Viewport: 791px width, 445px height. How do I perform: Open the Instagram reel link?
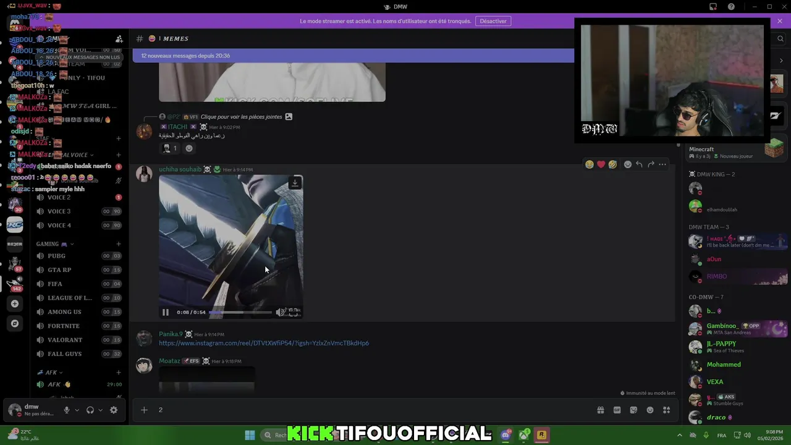(x=264, y=343)
